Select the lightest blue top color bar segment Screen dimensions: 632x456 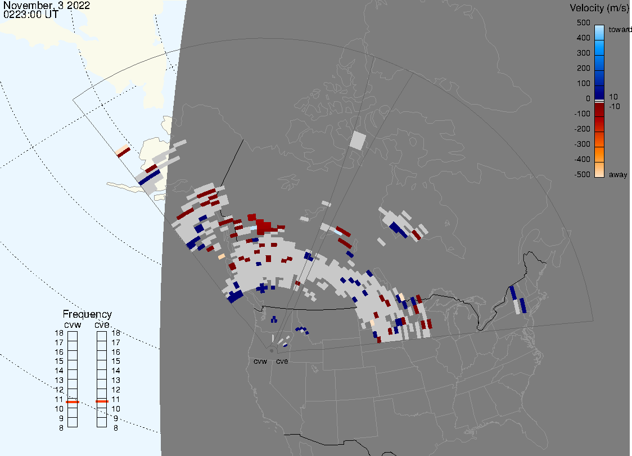click(x=599, y=33)
